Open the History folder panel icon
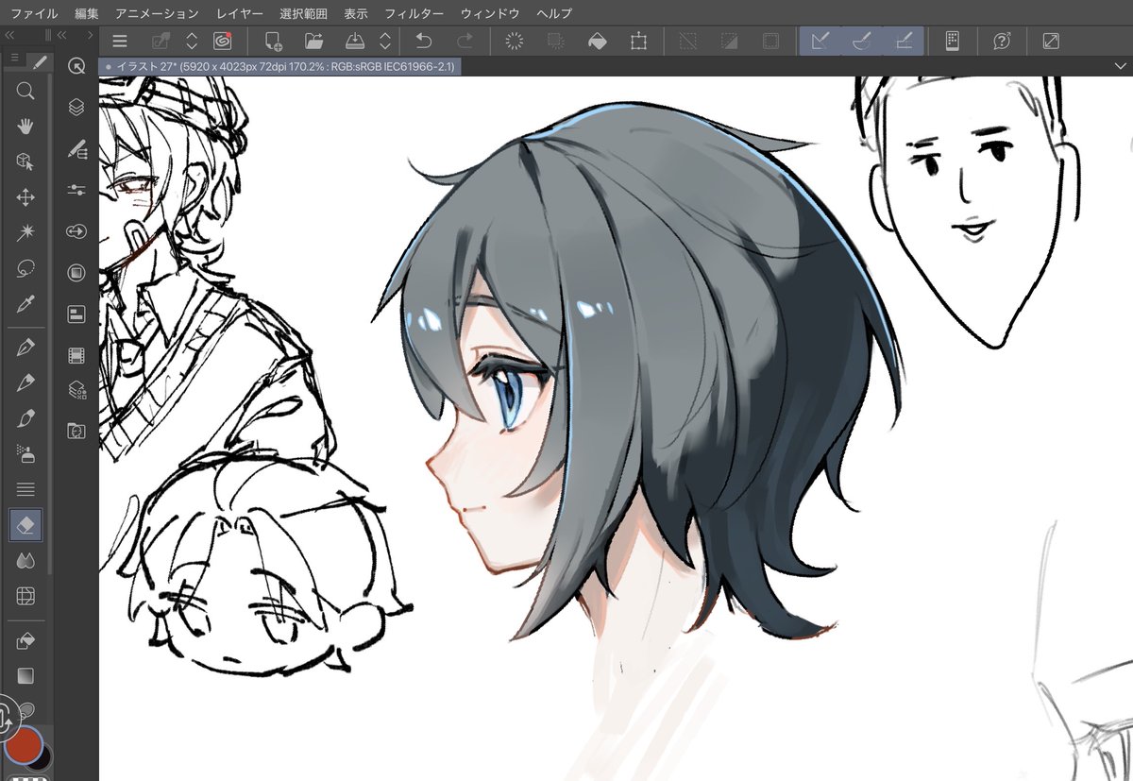Viewport: 1133px width, 781px height. pyautogui.click(x=76, y=431)
